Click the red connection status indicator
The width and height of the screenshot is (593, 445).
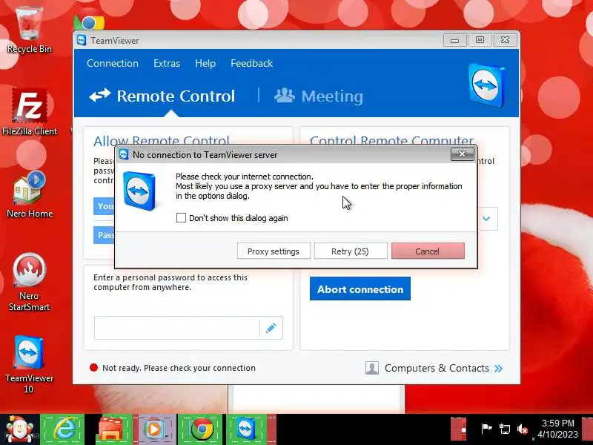(x=94, y=368)
